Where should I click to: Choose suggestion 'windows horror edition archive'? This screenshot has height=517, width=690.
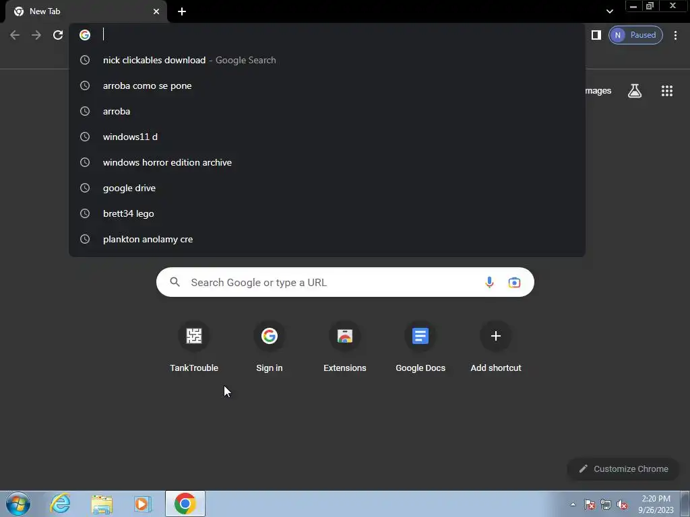(327, 162)
